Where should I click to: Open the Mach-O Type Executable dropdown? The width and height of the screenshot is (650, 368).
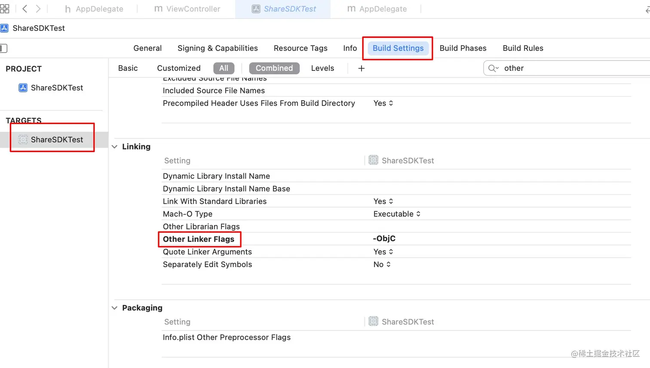(x=397, y=214)
